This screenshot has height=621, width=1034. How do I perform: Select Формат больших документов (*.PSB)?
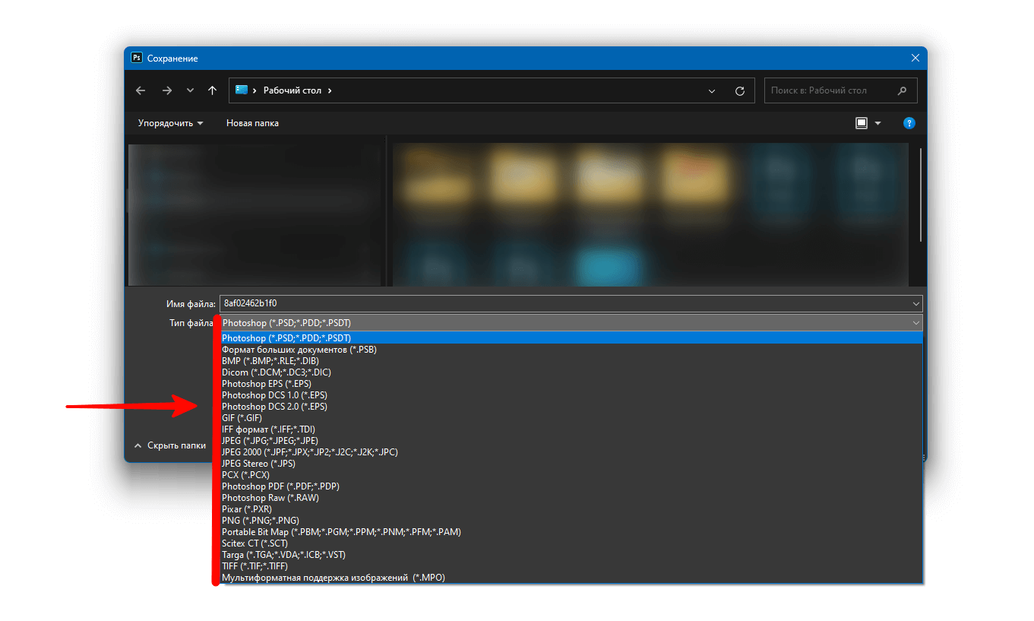(x=571, y=350)
